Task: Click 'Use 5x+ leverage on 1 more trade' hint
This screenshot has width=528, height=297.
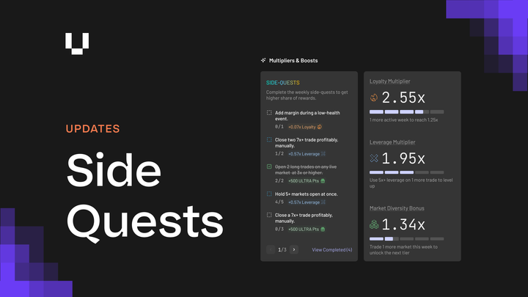Action: (x=411, y=183)
